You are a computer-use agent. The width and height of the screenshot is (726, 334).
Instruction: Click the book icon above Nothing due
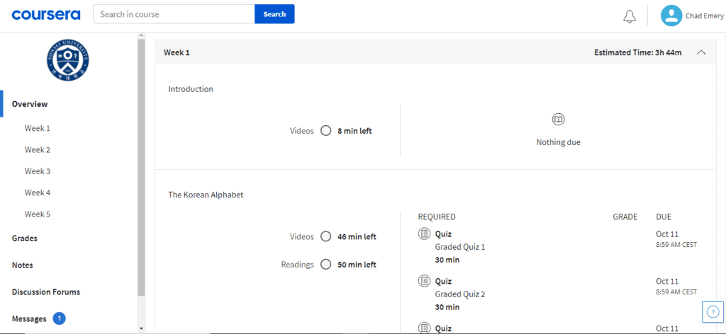pos(558,120)
